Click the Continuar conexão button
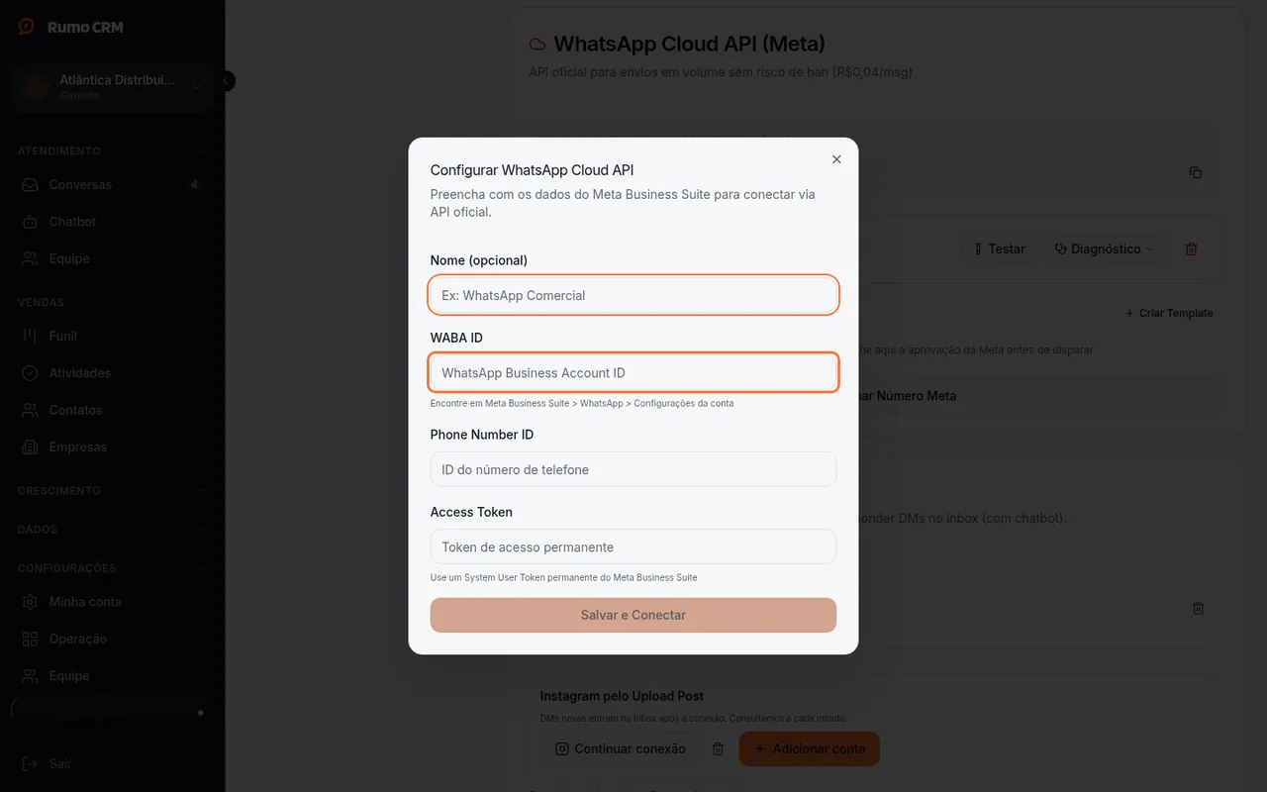This screenshot has height=792, width=1267. [x=620, y=749]
